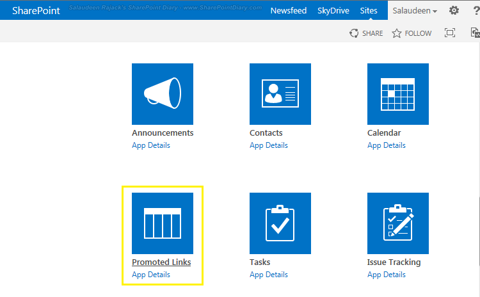Open the Tasks clipboard tile
Screen dimensions: 480x297
(x=280, y=223)
